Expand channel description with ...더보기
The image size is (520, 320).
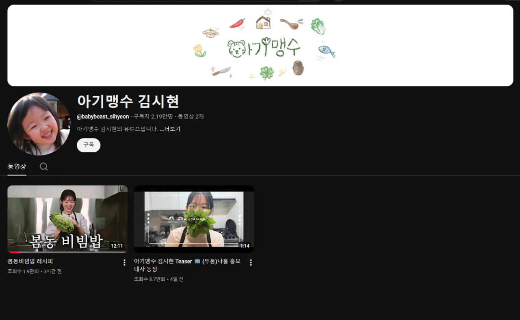170,129
